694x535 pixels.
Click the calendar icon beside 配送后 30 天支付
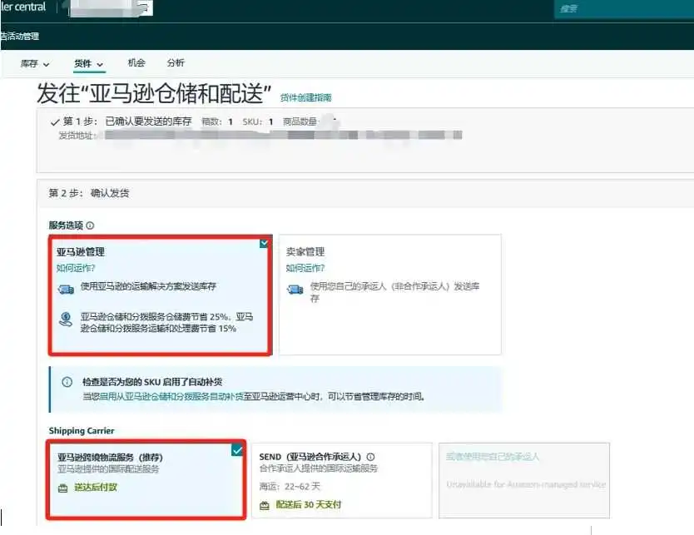(265, 505)
